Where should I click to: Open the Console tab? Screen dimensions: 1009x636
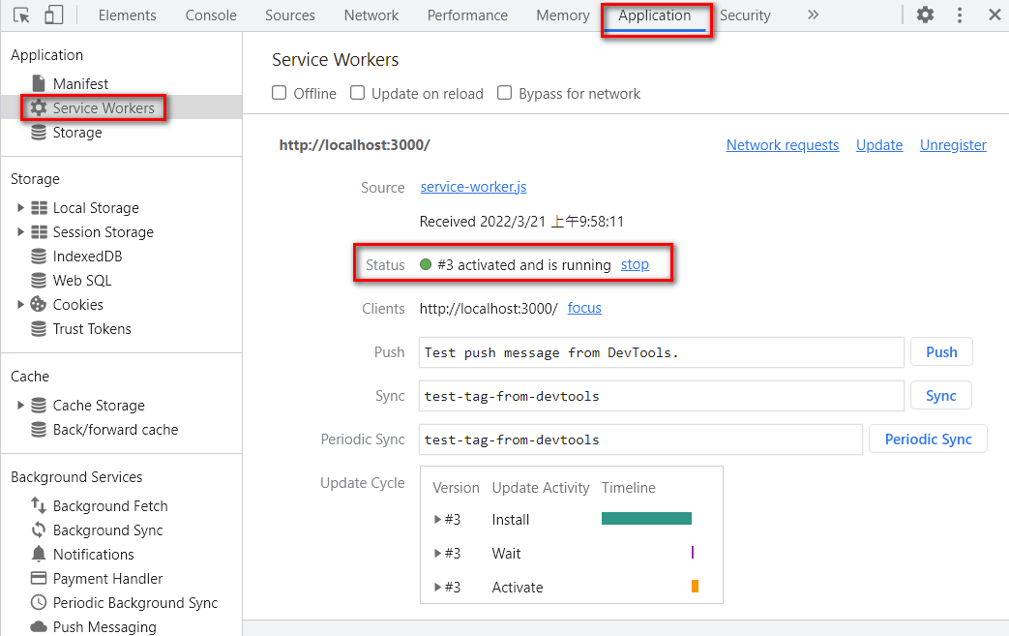210,15
